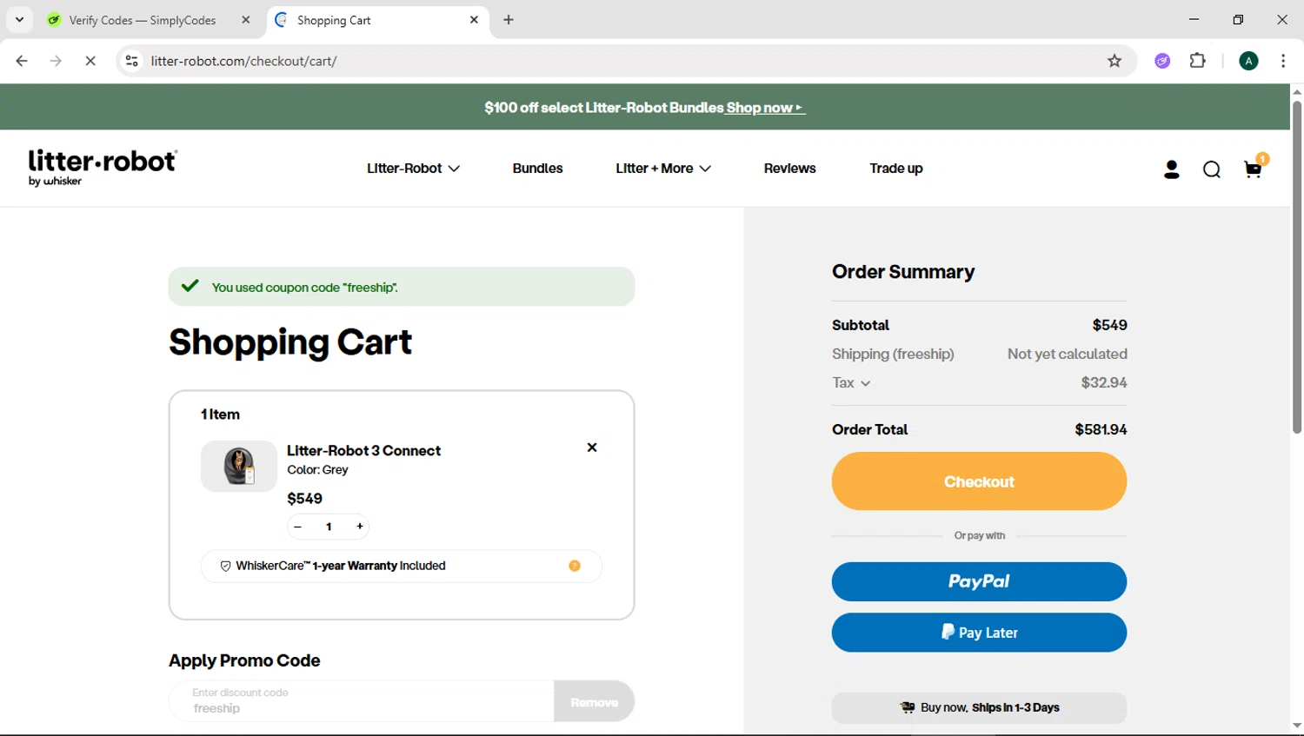
Task: Click the Subtotal $549 value
Action: [x=1109, y=325]
